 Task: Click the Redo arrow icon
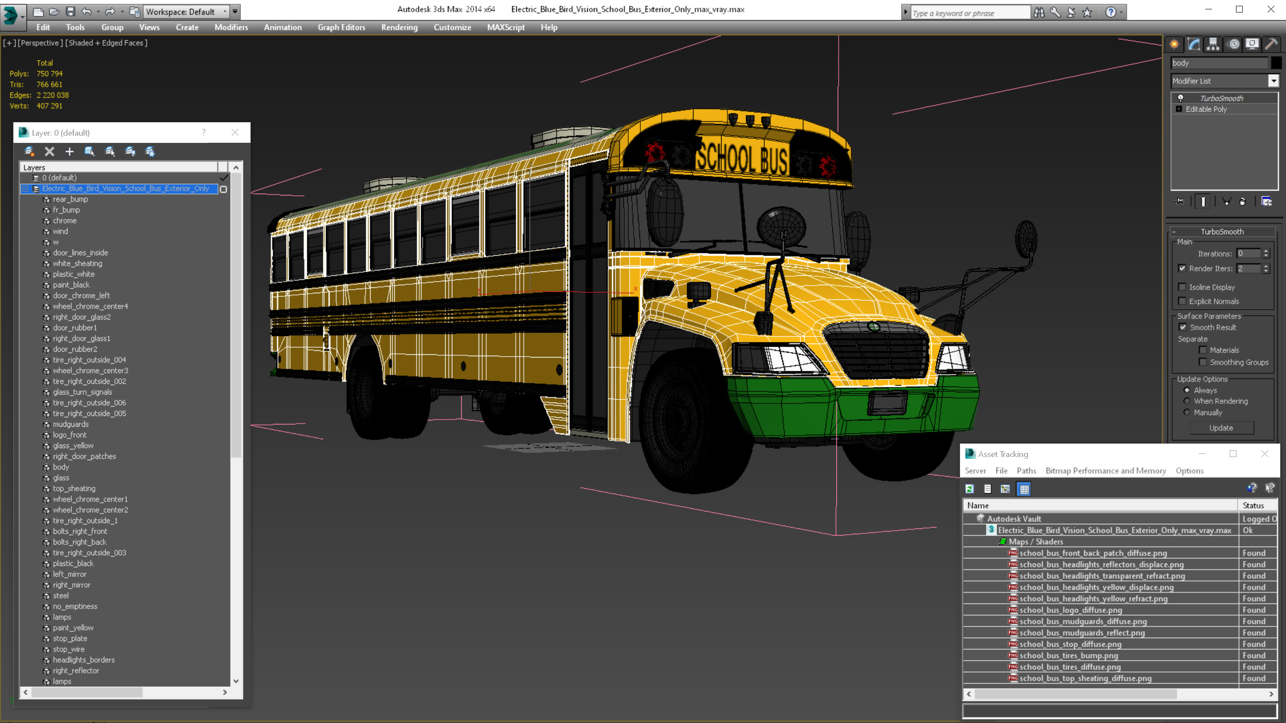tap(110, 12)
